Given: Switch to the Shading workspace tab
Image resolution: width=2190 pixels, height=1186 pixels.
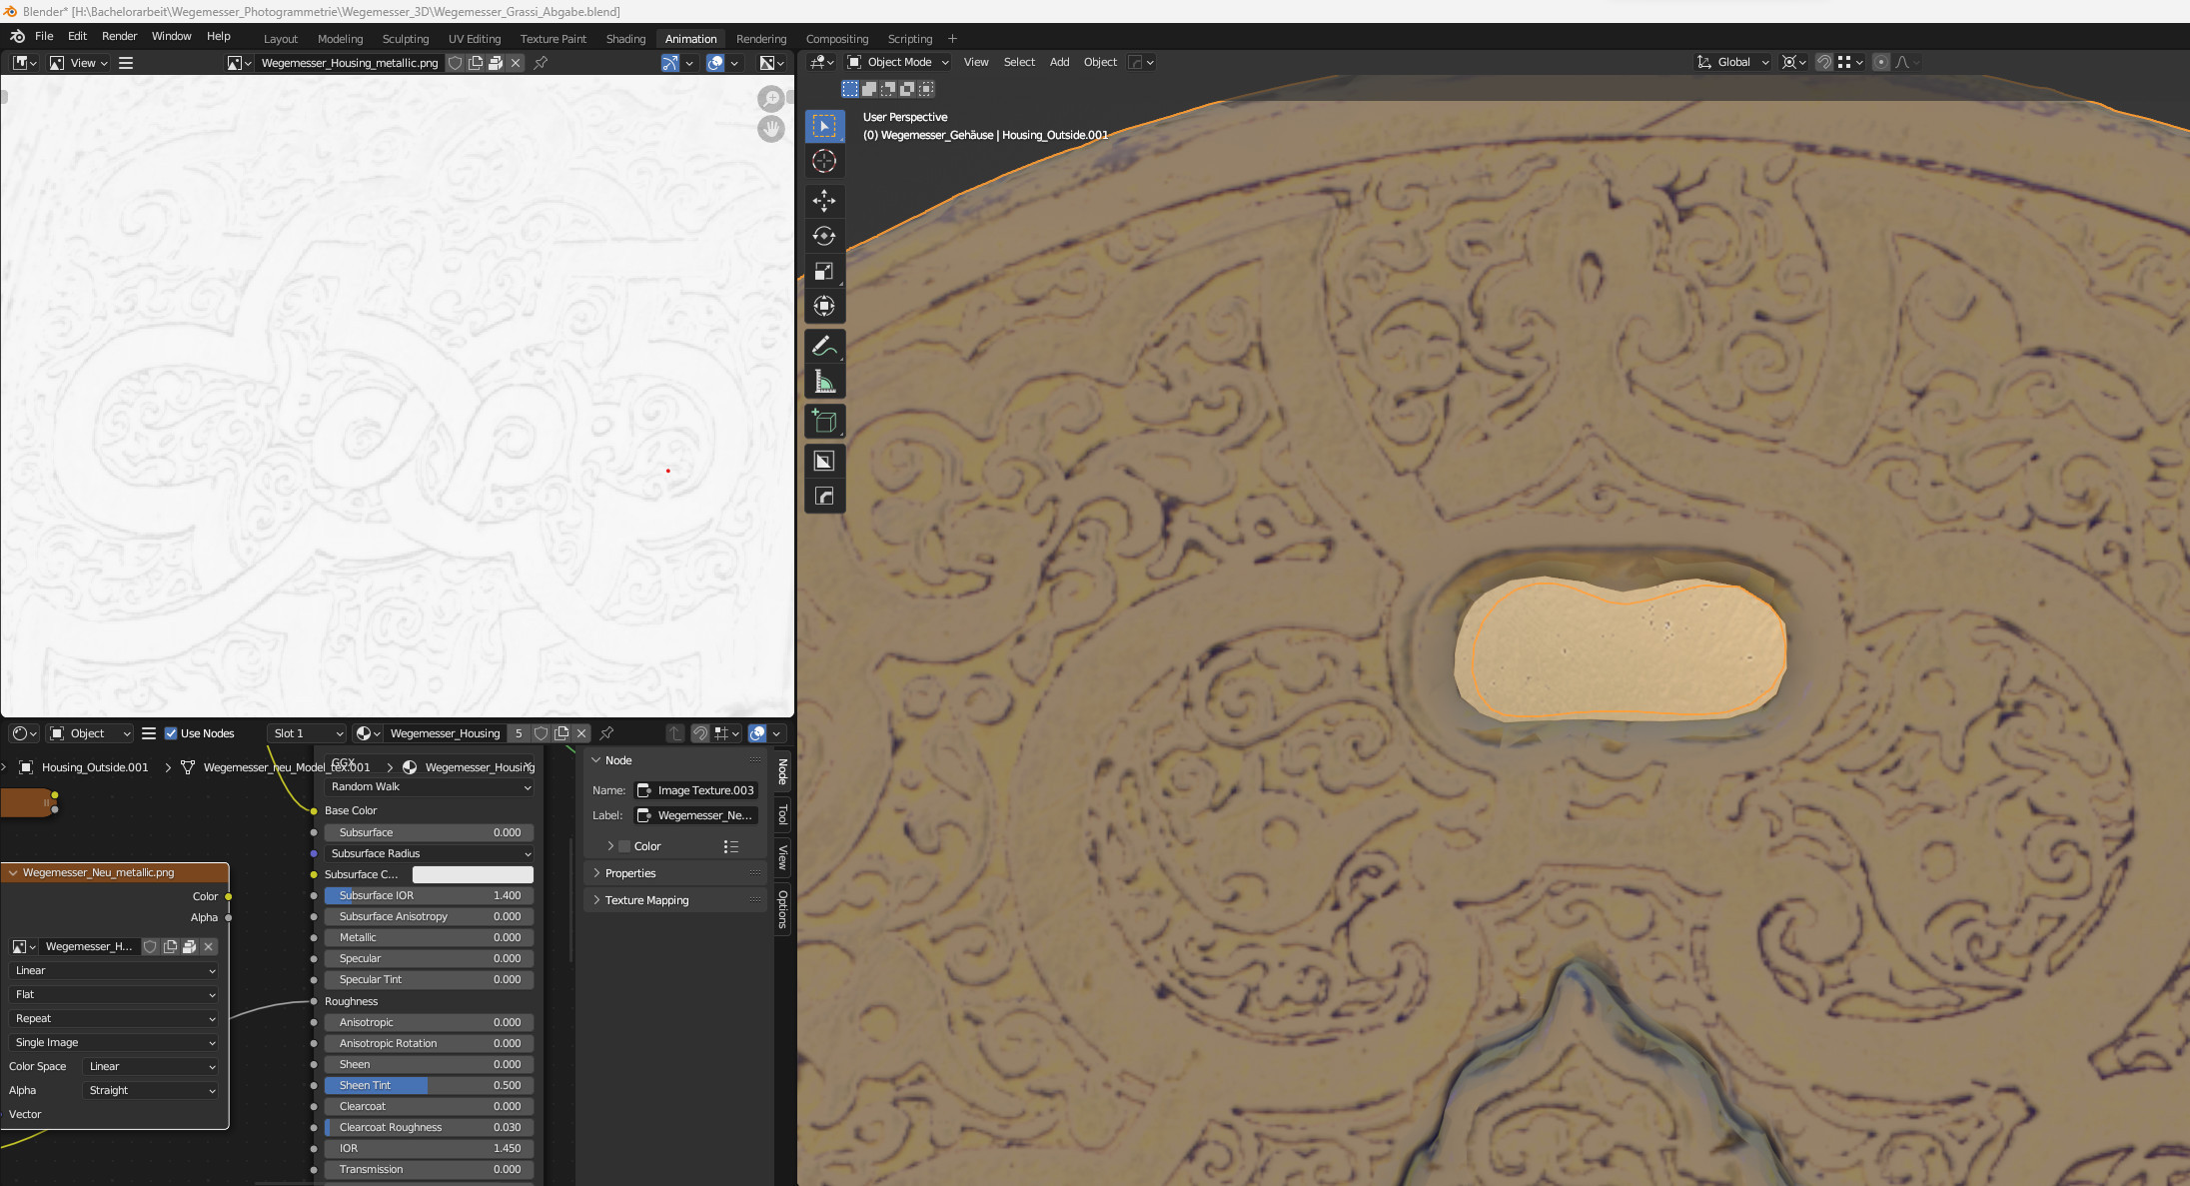Looking at the screenshot, I should (x=625, y=39).
